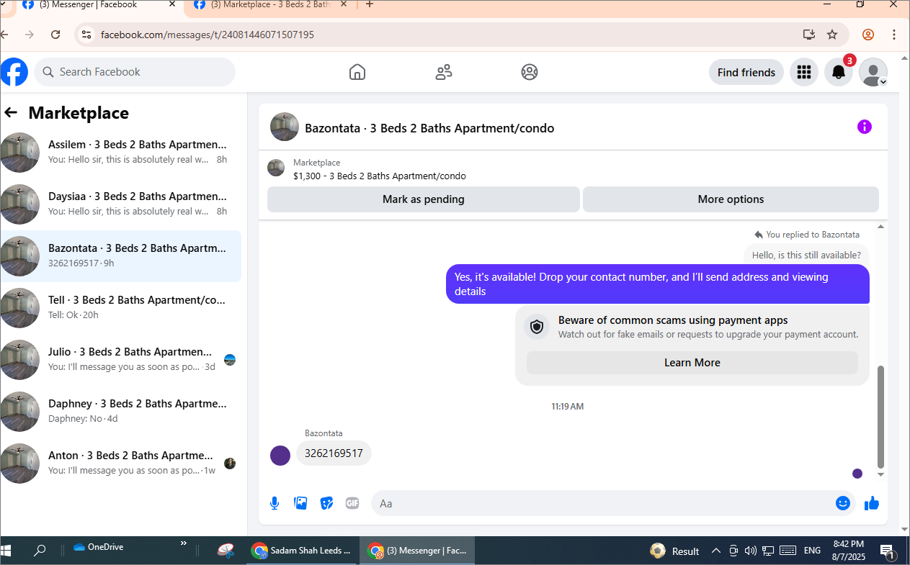910x565 pixels.
Task: Open the Windows notification center icon
Action: (x=888, y=552)
